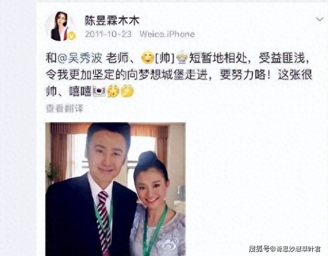328x256 pixels.
Task: Click the smiling face emoji
Action: (148, 58)
